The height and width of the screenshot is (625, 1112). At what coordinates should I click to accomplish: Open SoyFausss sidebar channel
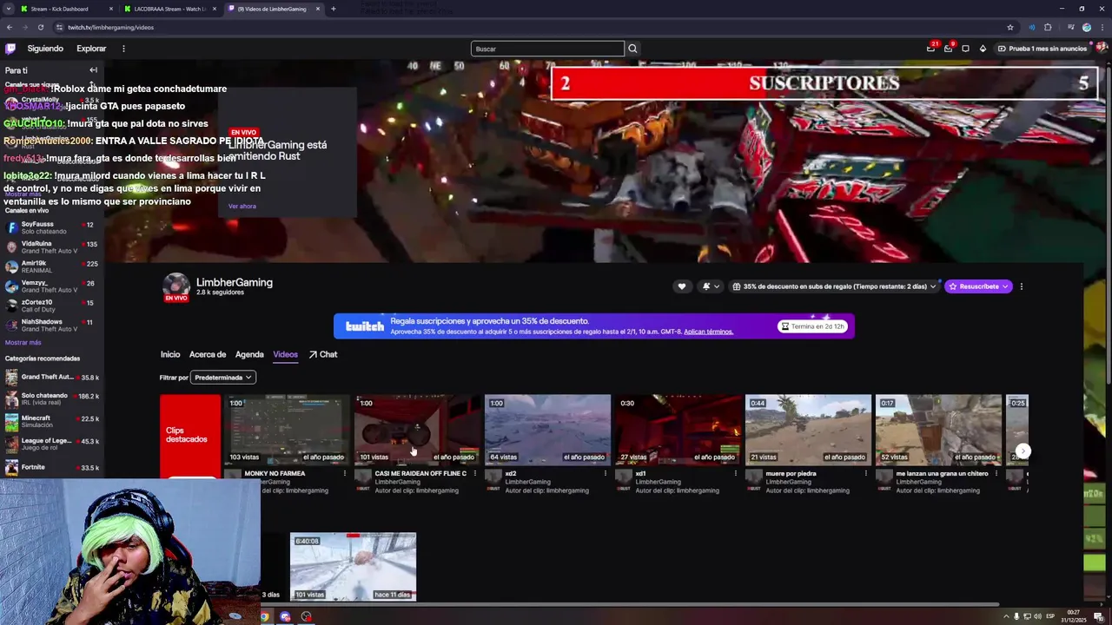(52, 227)
